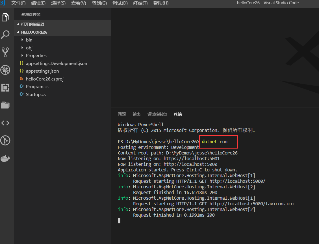Screen dimensions: 319x244
Task: Click 'Hosting environment: Development' terminal line
Action: point(158,147)
